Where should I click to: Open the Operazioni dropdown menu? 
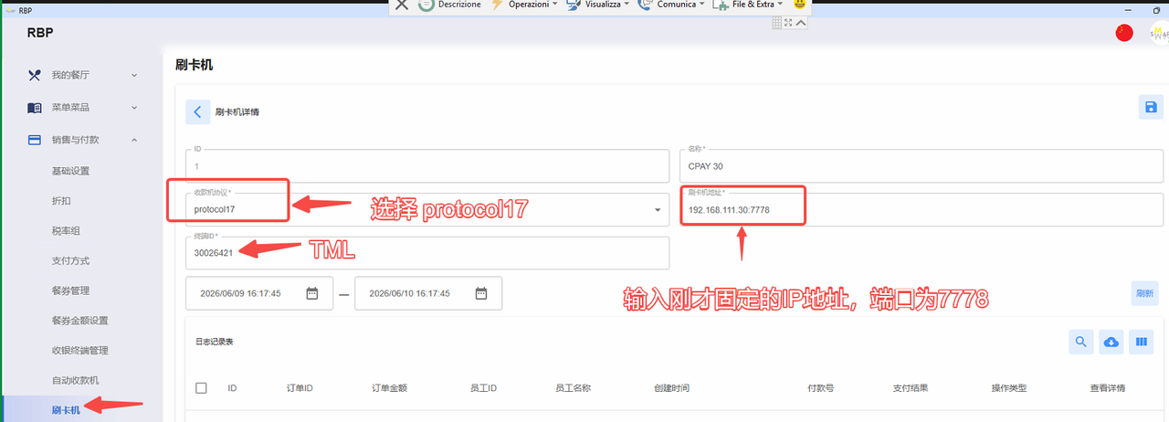[525, 5]
